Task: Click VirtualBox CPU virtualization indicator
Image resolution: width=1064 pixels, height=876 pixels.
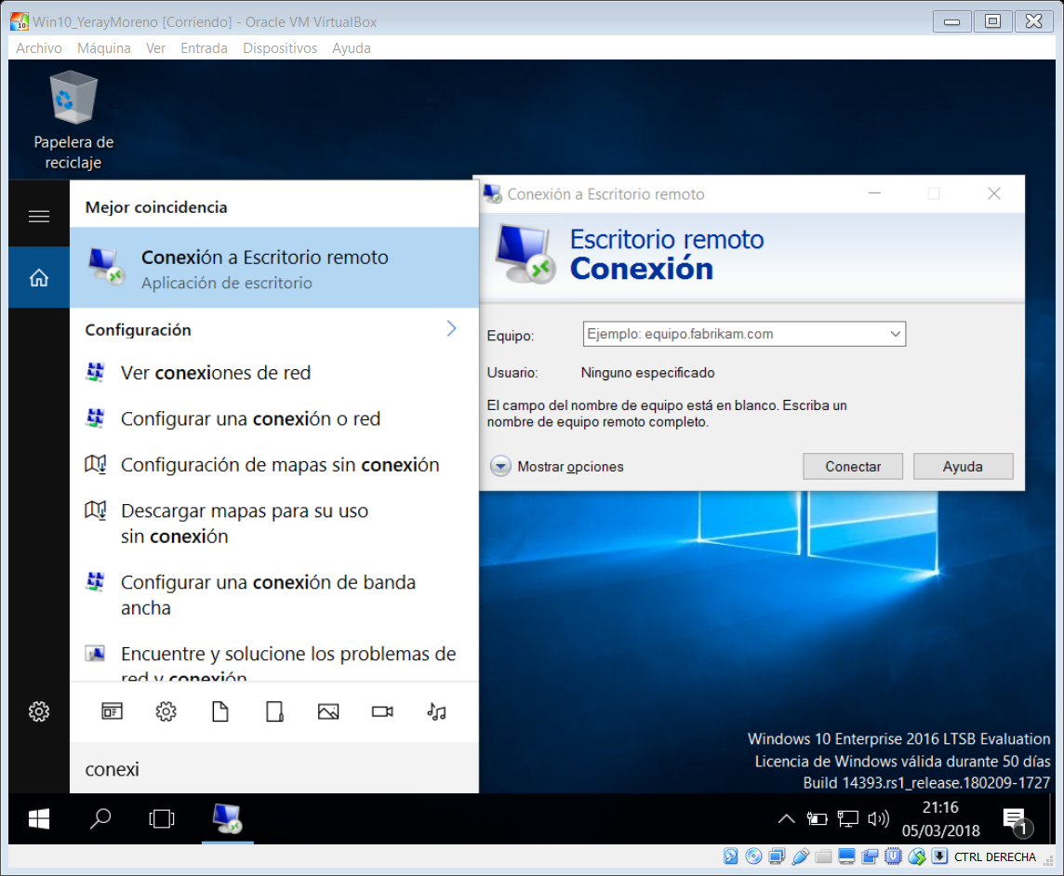Action: click(893, 856)
